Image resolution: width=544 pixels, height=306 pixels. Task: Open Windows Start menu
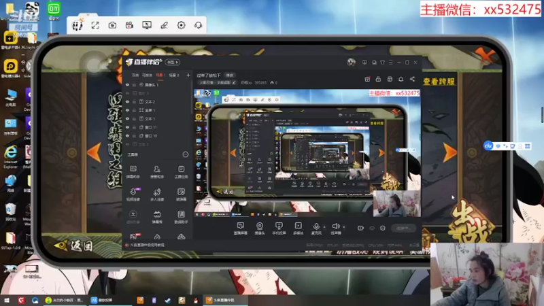tap(7, 300)
